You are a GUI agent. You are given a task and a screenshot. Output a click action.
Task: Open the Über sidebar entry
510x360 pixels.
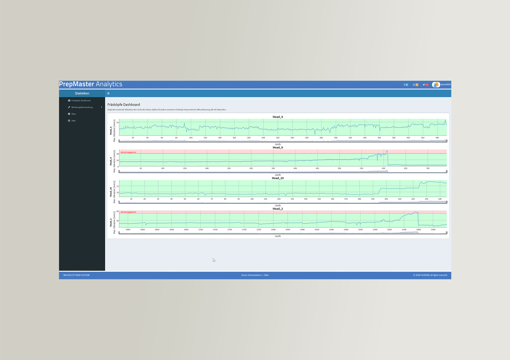(x=74, y=114)
